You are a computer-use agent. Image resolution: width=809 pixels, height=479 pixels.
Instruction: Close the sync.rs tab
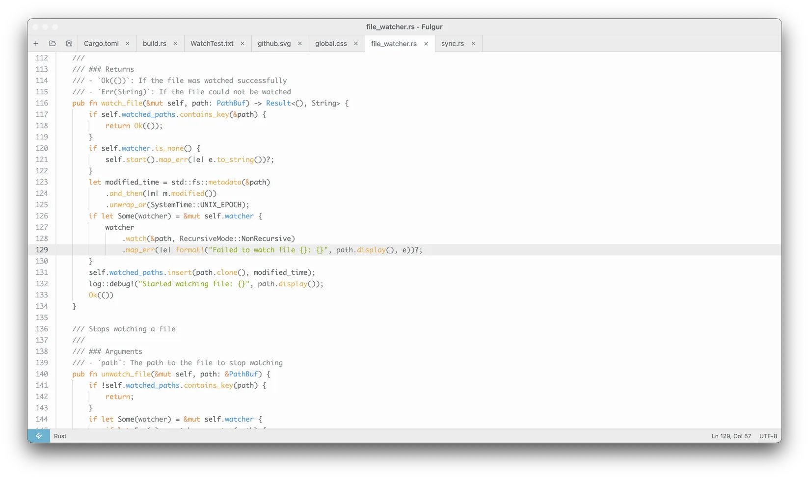(x=473, y=44)
